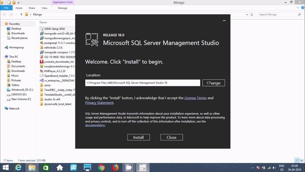Select the dynamodb_local_latest folder
The height and width of the screenshot is (172, 305).
pyautogui.click(x=58, y=104)
